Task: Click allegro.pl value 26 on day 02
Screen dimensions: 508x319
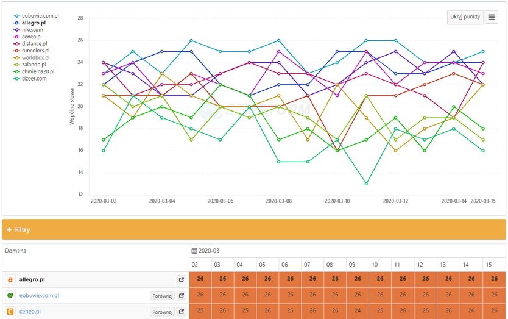Action: point(200,279)
